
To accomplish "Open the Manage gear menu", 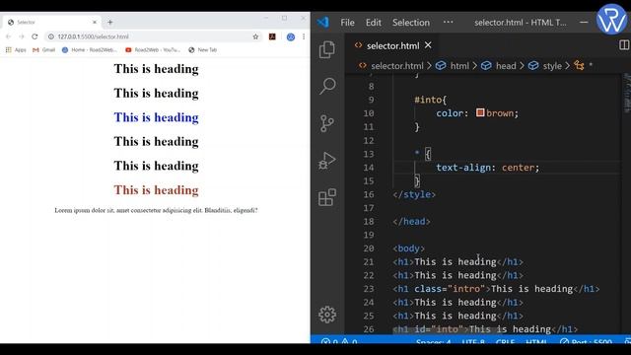I will point(327,315).
